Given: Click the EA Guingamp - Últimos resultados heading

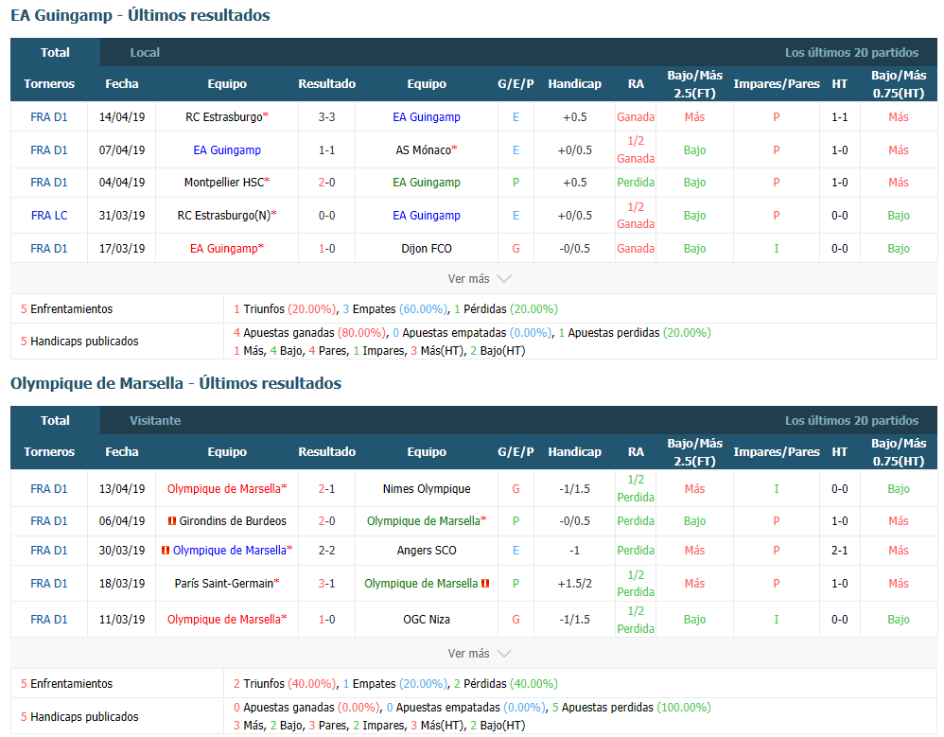Looking at the screenshot, I should point(140,15).
